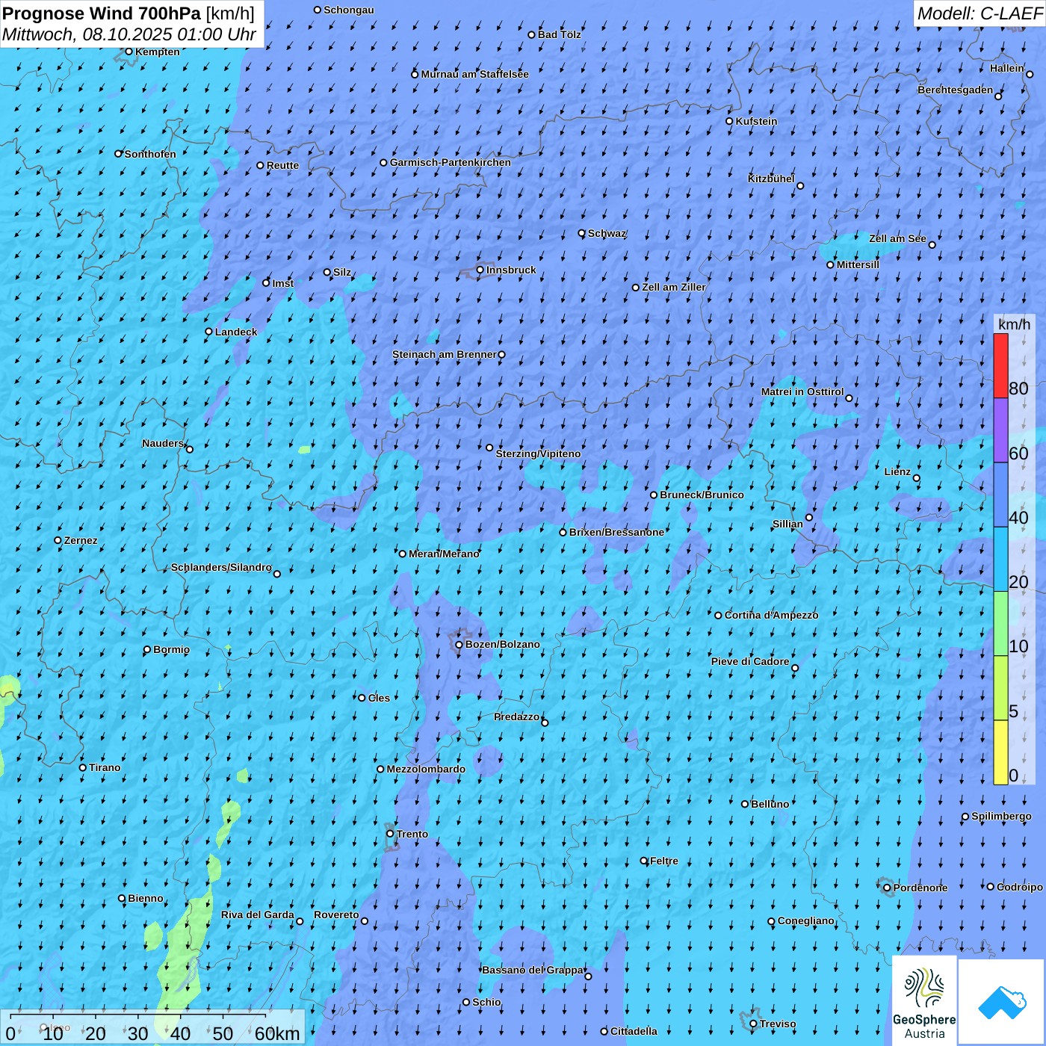Click the Zell am See marker
Screen dimensions: 1046x1046
tap(932, 244)
